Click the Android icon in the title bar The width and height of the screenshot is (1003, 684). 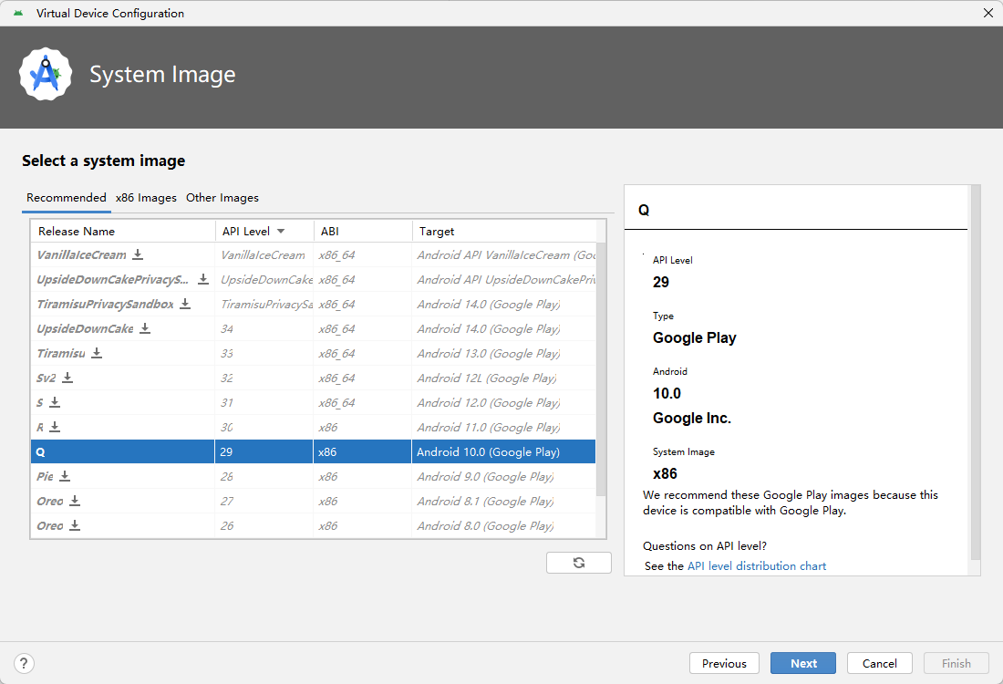tap(18, 13)
